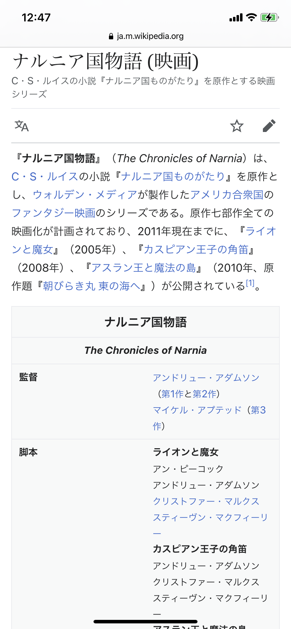The image size is (291, 629).
Task: Open the マイケル・アプテッド link
Action: [x=197, y=410]
